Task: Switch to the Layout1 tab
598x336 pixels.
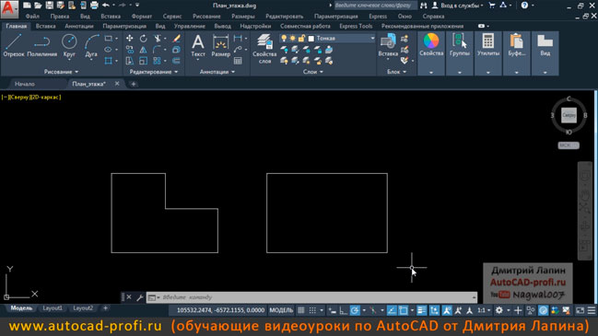Action: click(x=53, y=307)
